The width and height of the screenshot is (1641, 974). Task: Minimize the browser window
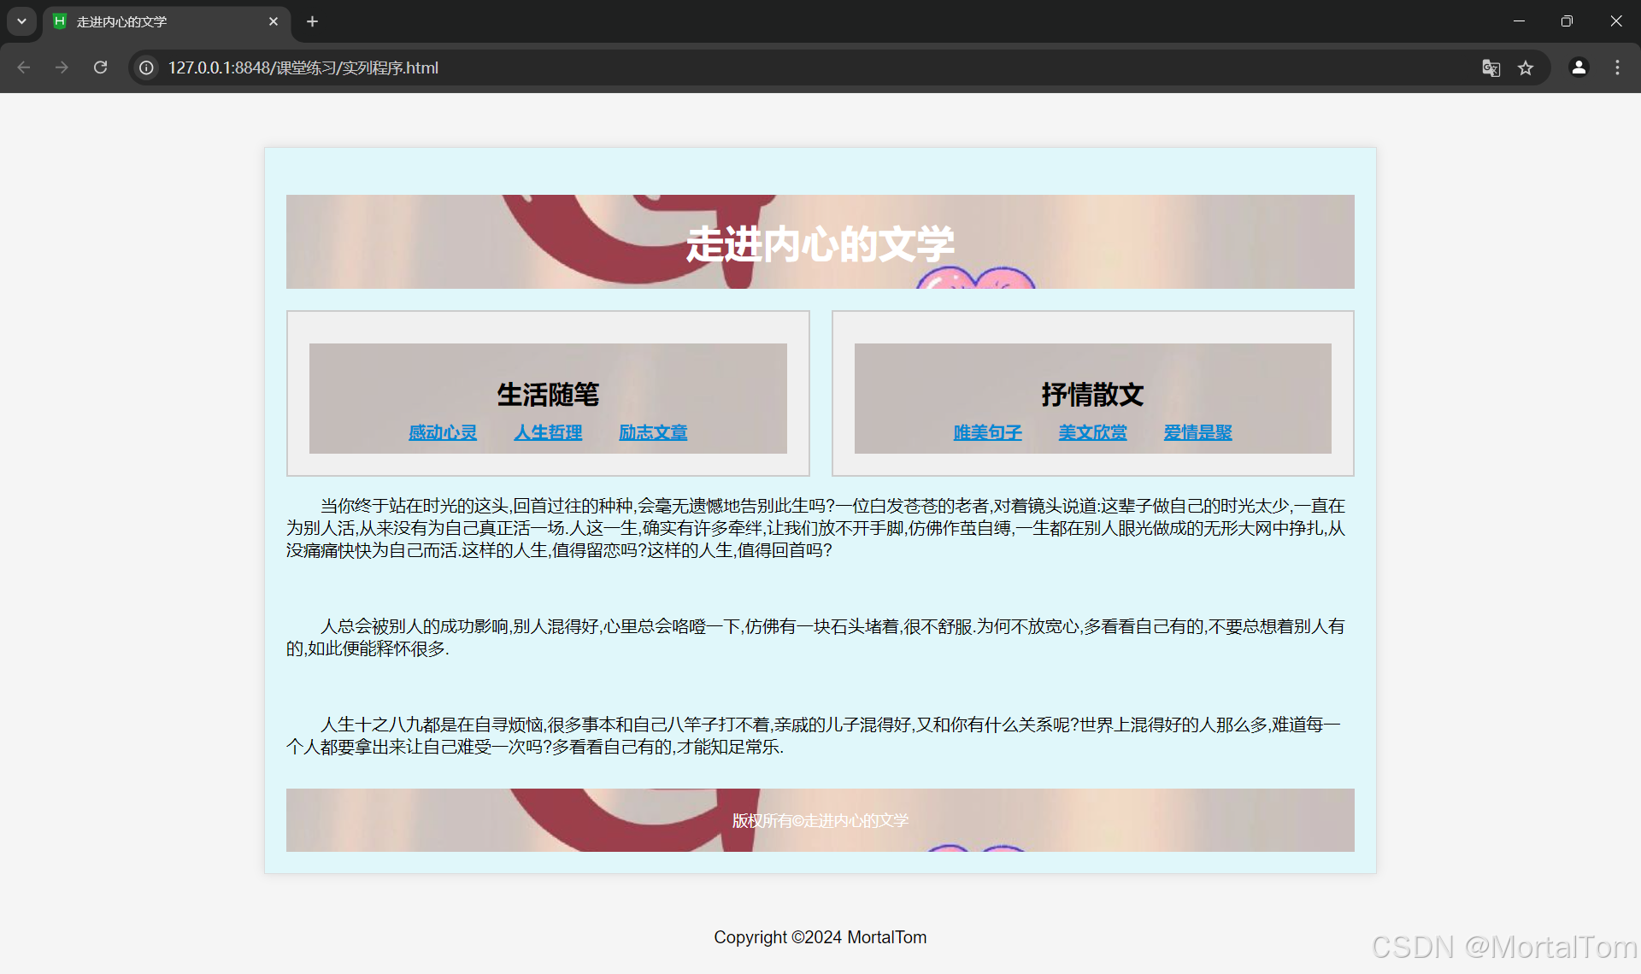1519,21
